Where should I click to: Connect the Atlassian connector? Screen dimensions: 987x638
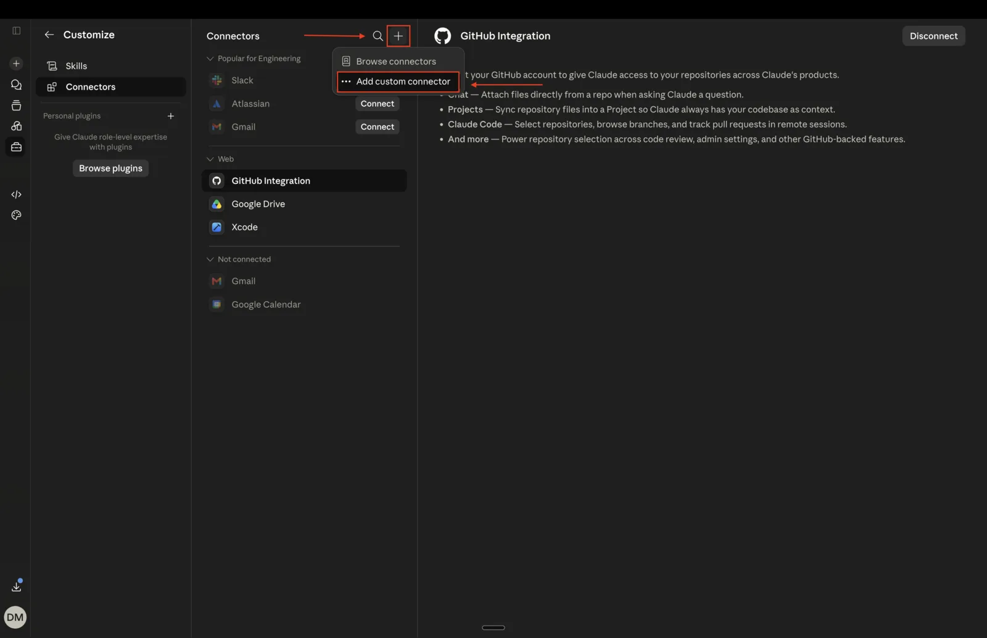pyautogui.click(x=377, y=104)
